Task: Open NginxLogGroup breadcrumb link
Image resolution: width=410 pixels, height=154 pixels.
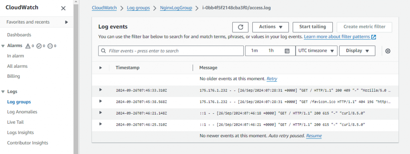Action: [x=176, y=8]
